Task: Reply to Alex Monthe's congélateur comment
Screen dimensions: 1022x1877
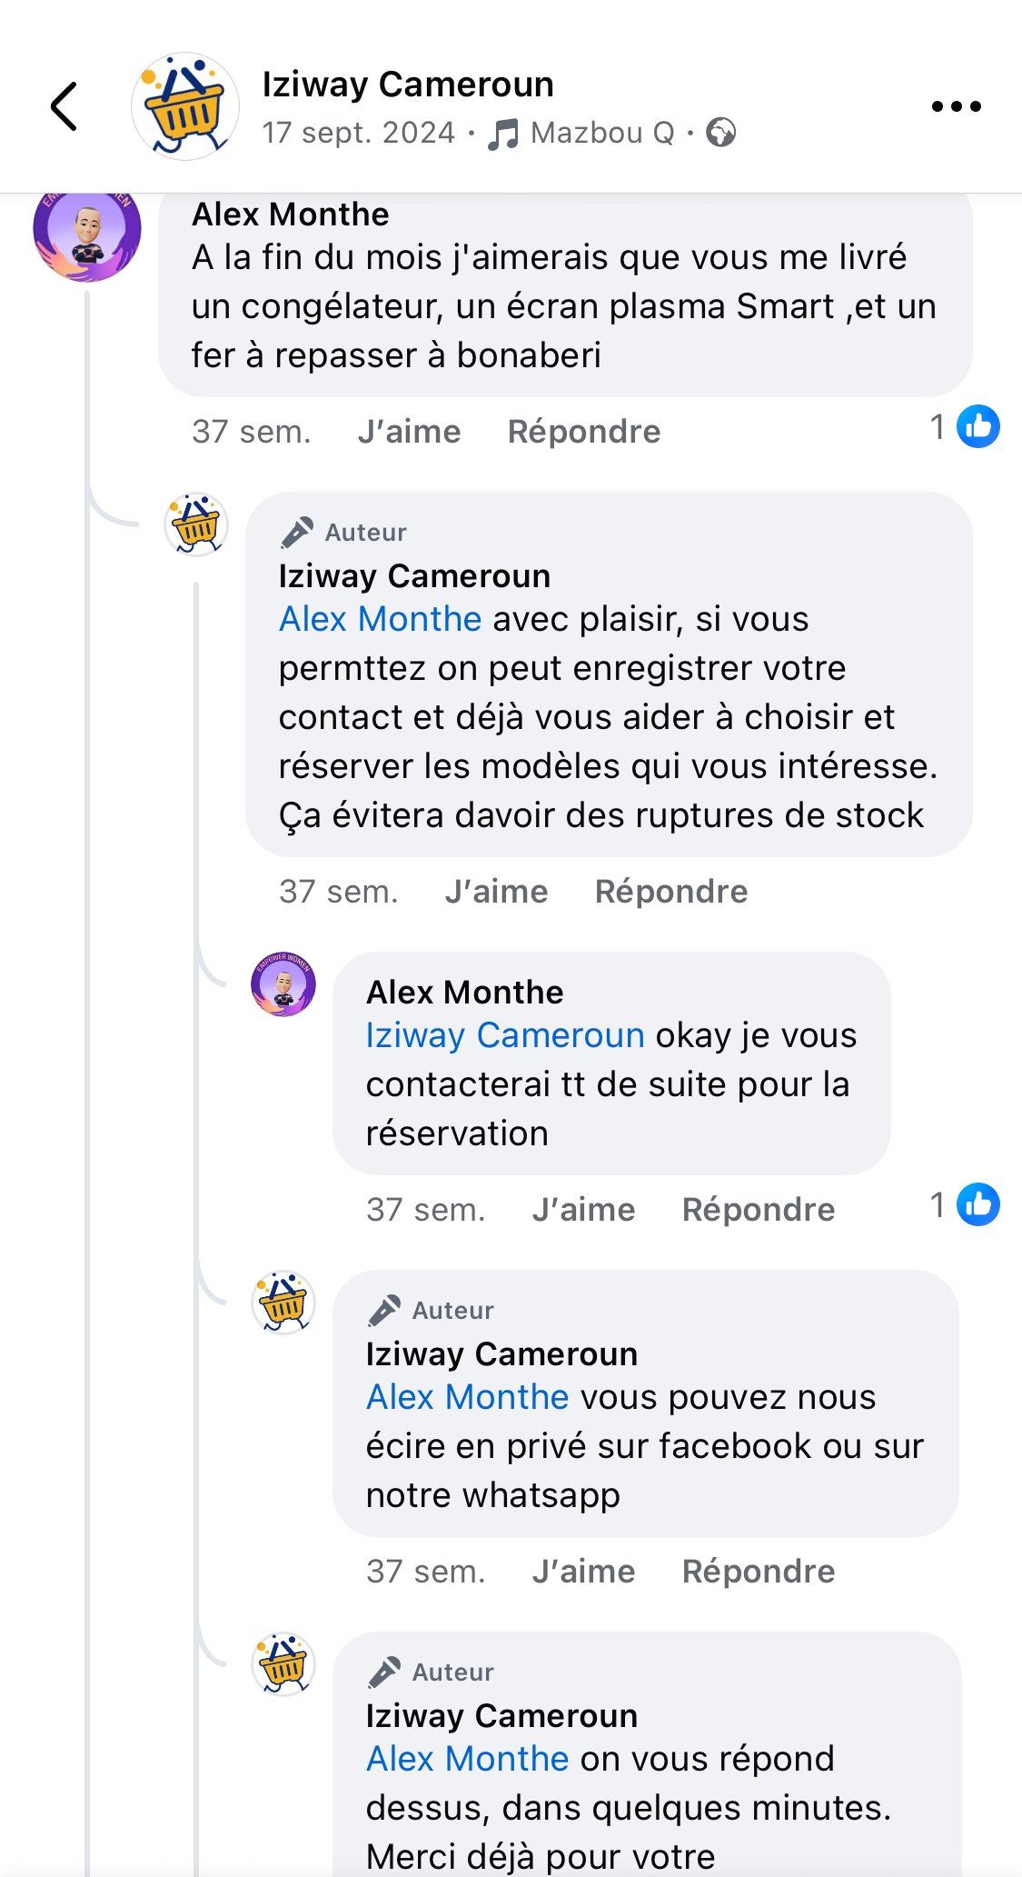Action: pyautogui.click(x=583, y=432)
